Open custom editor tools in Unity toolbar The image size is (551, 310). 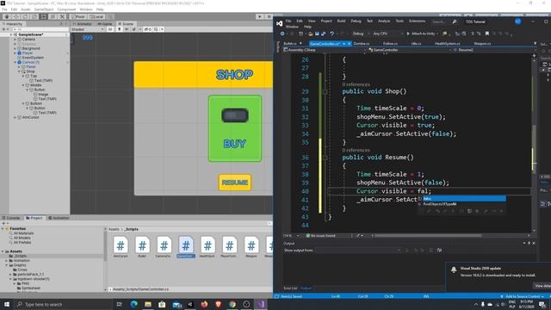pyautogui.click(x=62, y=16)
